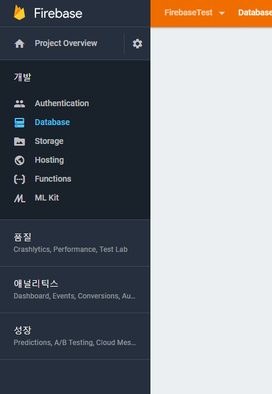This screenshot has width=272, height=394.
Task: Click the Hosting globe icon
Action: [x=19, y=160]
